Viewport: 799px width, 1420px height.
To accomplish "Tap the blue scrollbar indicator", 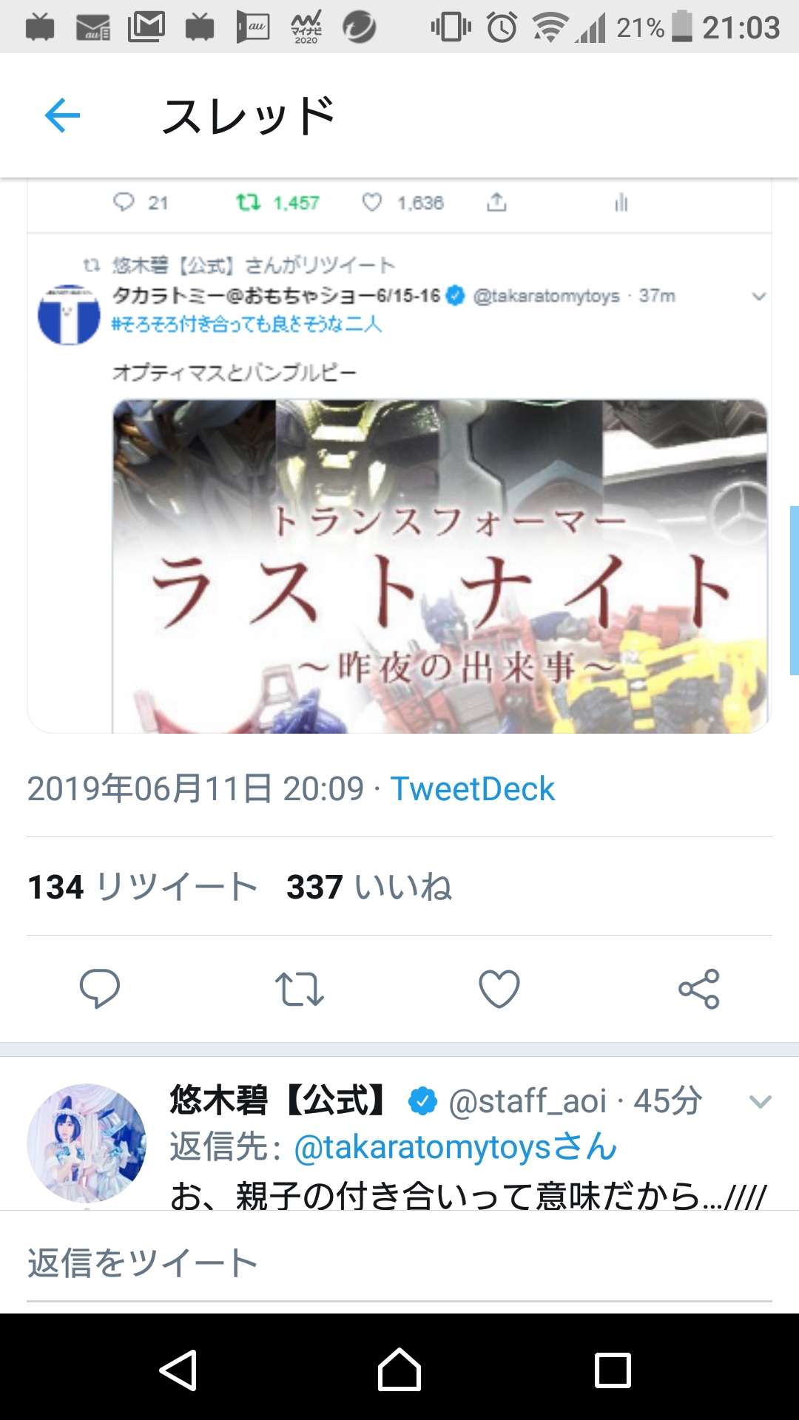I will click(x=794, y=590).
